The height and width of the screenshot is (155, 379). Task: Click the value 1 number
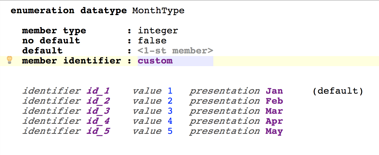pyautogui.click(x=170, y=91)
